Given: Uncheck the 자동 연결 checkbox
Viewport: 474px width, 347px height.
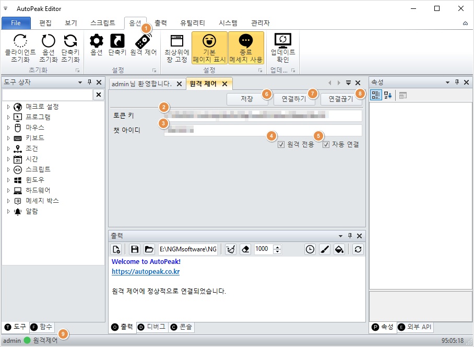Looking at the screenshot, I should point(326,145).
